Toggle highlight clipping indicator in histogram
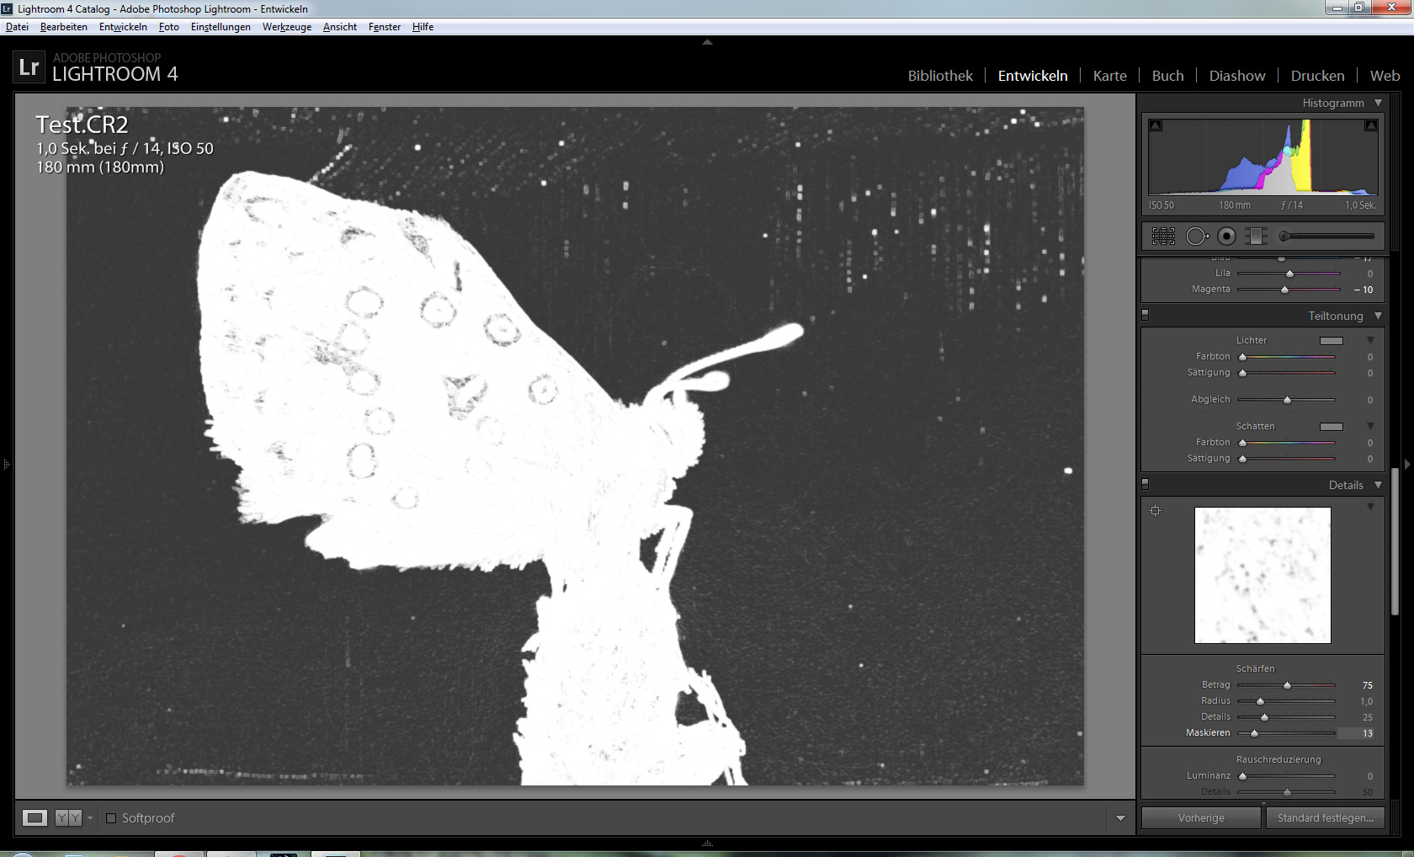1414x857 pixels. pos(1371,125)
